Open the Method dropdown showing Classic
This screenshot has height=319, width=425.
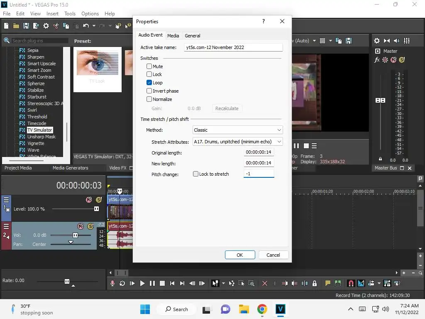coord(237,130)
